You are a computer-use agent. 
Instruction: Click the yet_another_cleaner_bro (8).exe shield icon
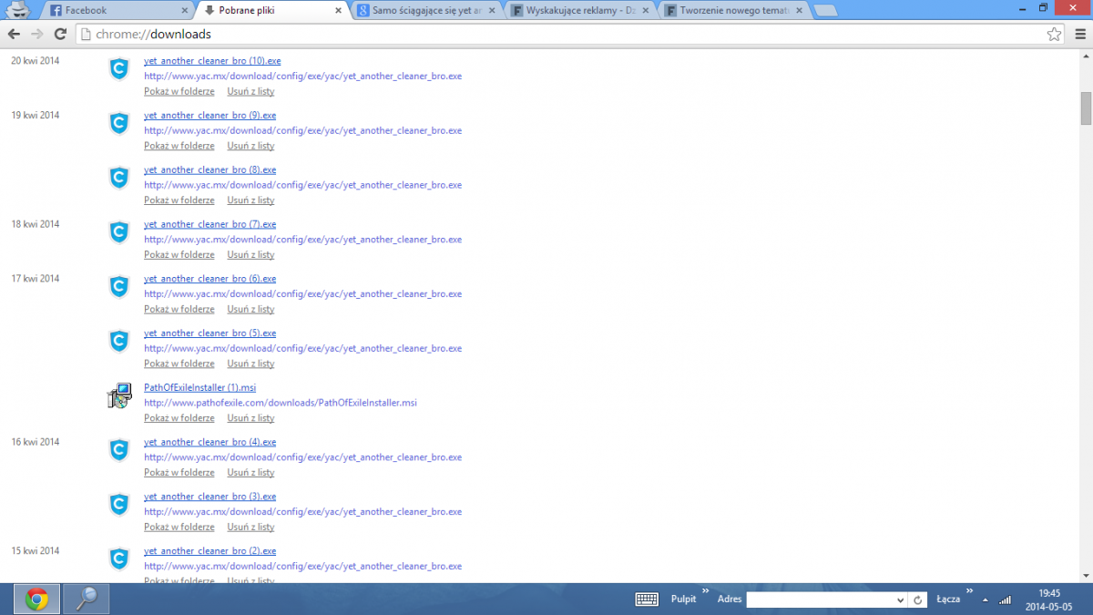(x=119, y=179)
